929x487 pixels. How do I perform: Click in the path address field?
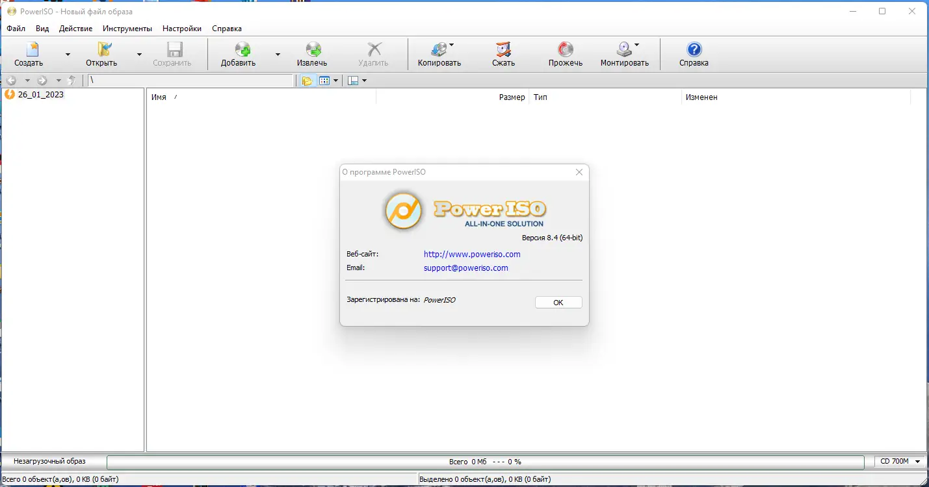pos(190,81)
